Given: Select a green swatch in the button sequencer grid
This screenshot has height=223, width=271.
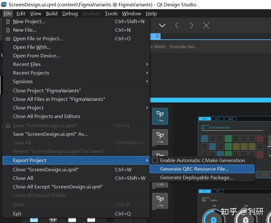Looking at the screenshot, I should [229, 138].
